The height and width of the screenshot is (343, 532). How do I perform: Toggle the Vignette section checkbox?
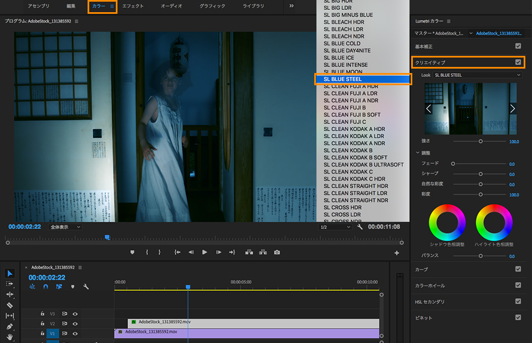518,317
